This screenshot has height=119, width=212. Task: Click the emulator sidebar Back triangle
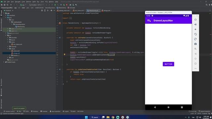[195, 54]
